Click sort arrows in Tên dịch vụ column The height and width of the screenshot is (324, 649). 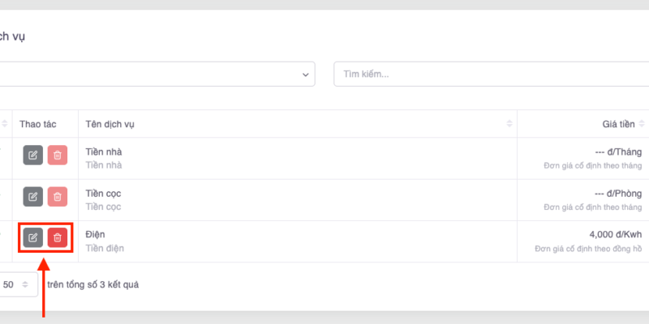(x=509, y=124)
